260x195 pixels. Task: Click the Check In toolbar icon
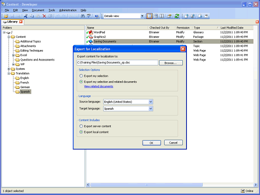(186, 16)
